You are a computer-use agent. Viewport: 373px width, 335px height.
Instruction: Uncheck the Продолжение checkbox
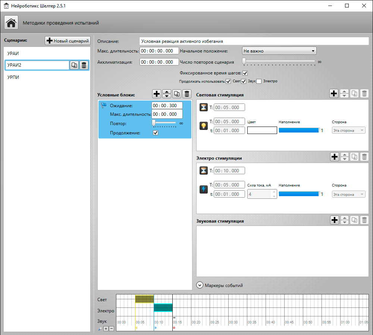156,133
